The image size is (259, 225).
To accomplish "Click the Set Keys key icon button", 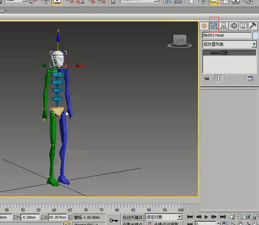I will (x=114, y=220).
